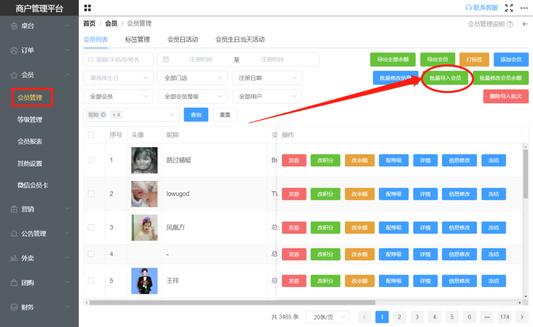Click the vertical scrollbar of the 操作 column

coord(526,173)
